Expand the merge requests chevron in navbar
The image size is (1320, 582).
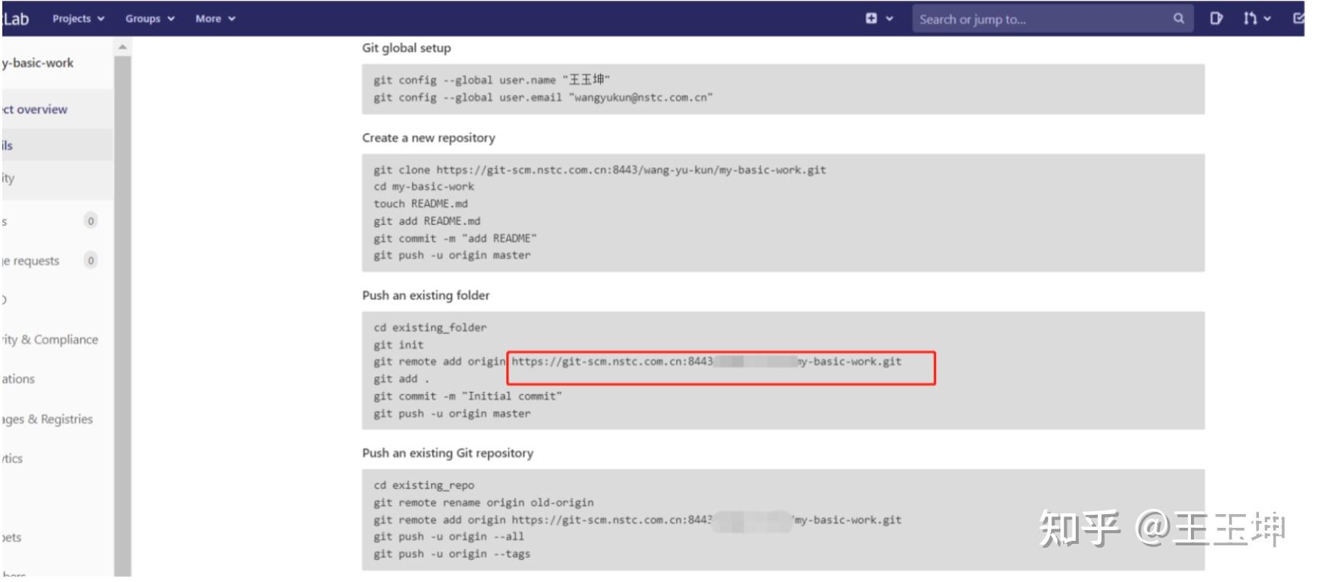[1267, 18]
